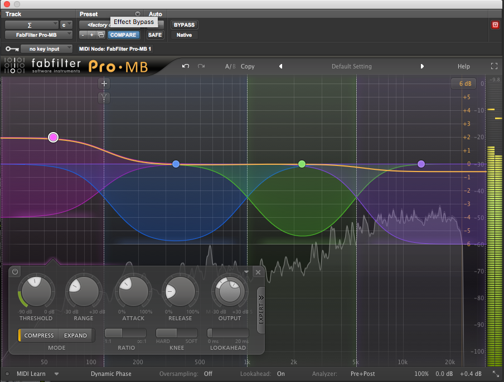Click the +0.4 dB value in status bar

(471, 374)
